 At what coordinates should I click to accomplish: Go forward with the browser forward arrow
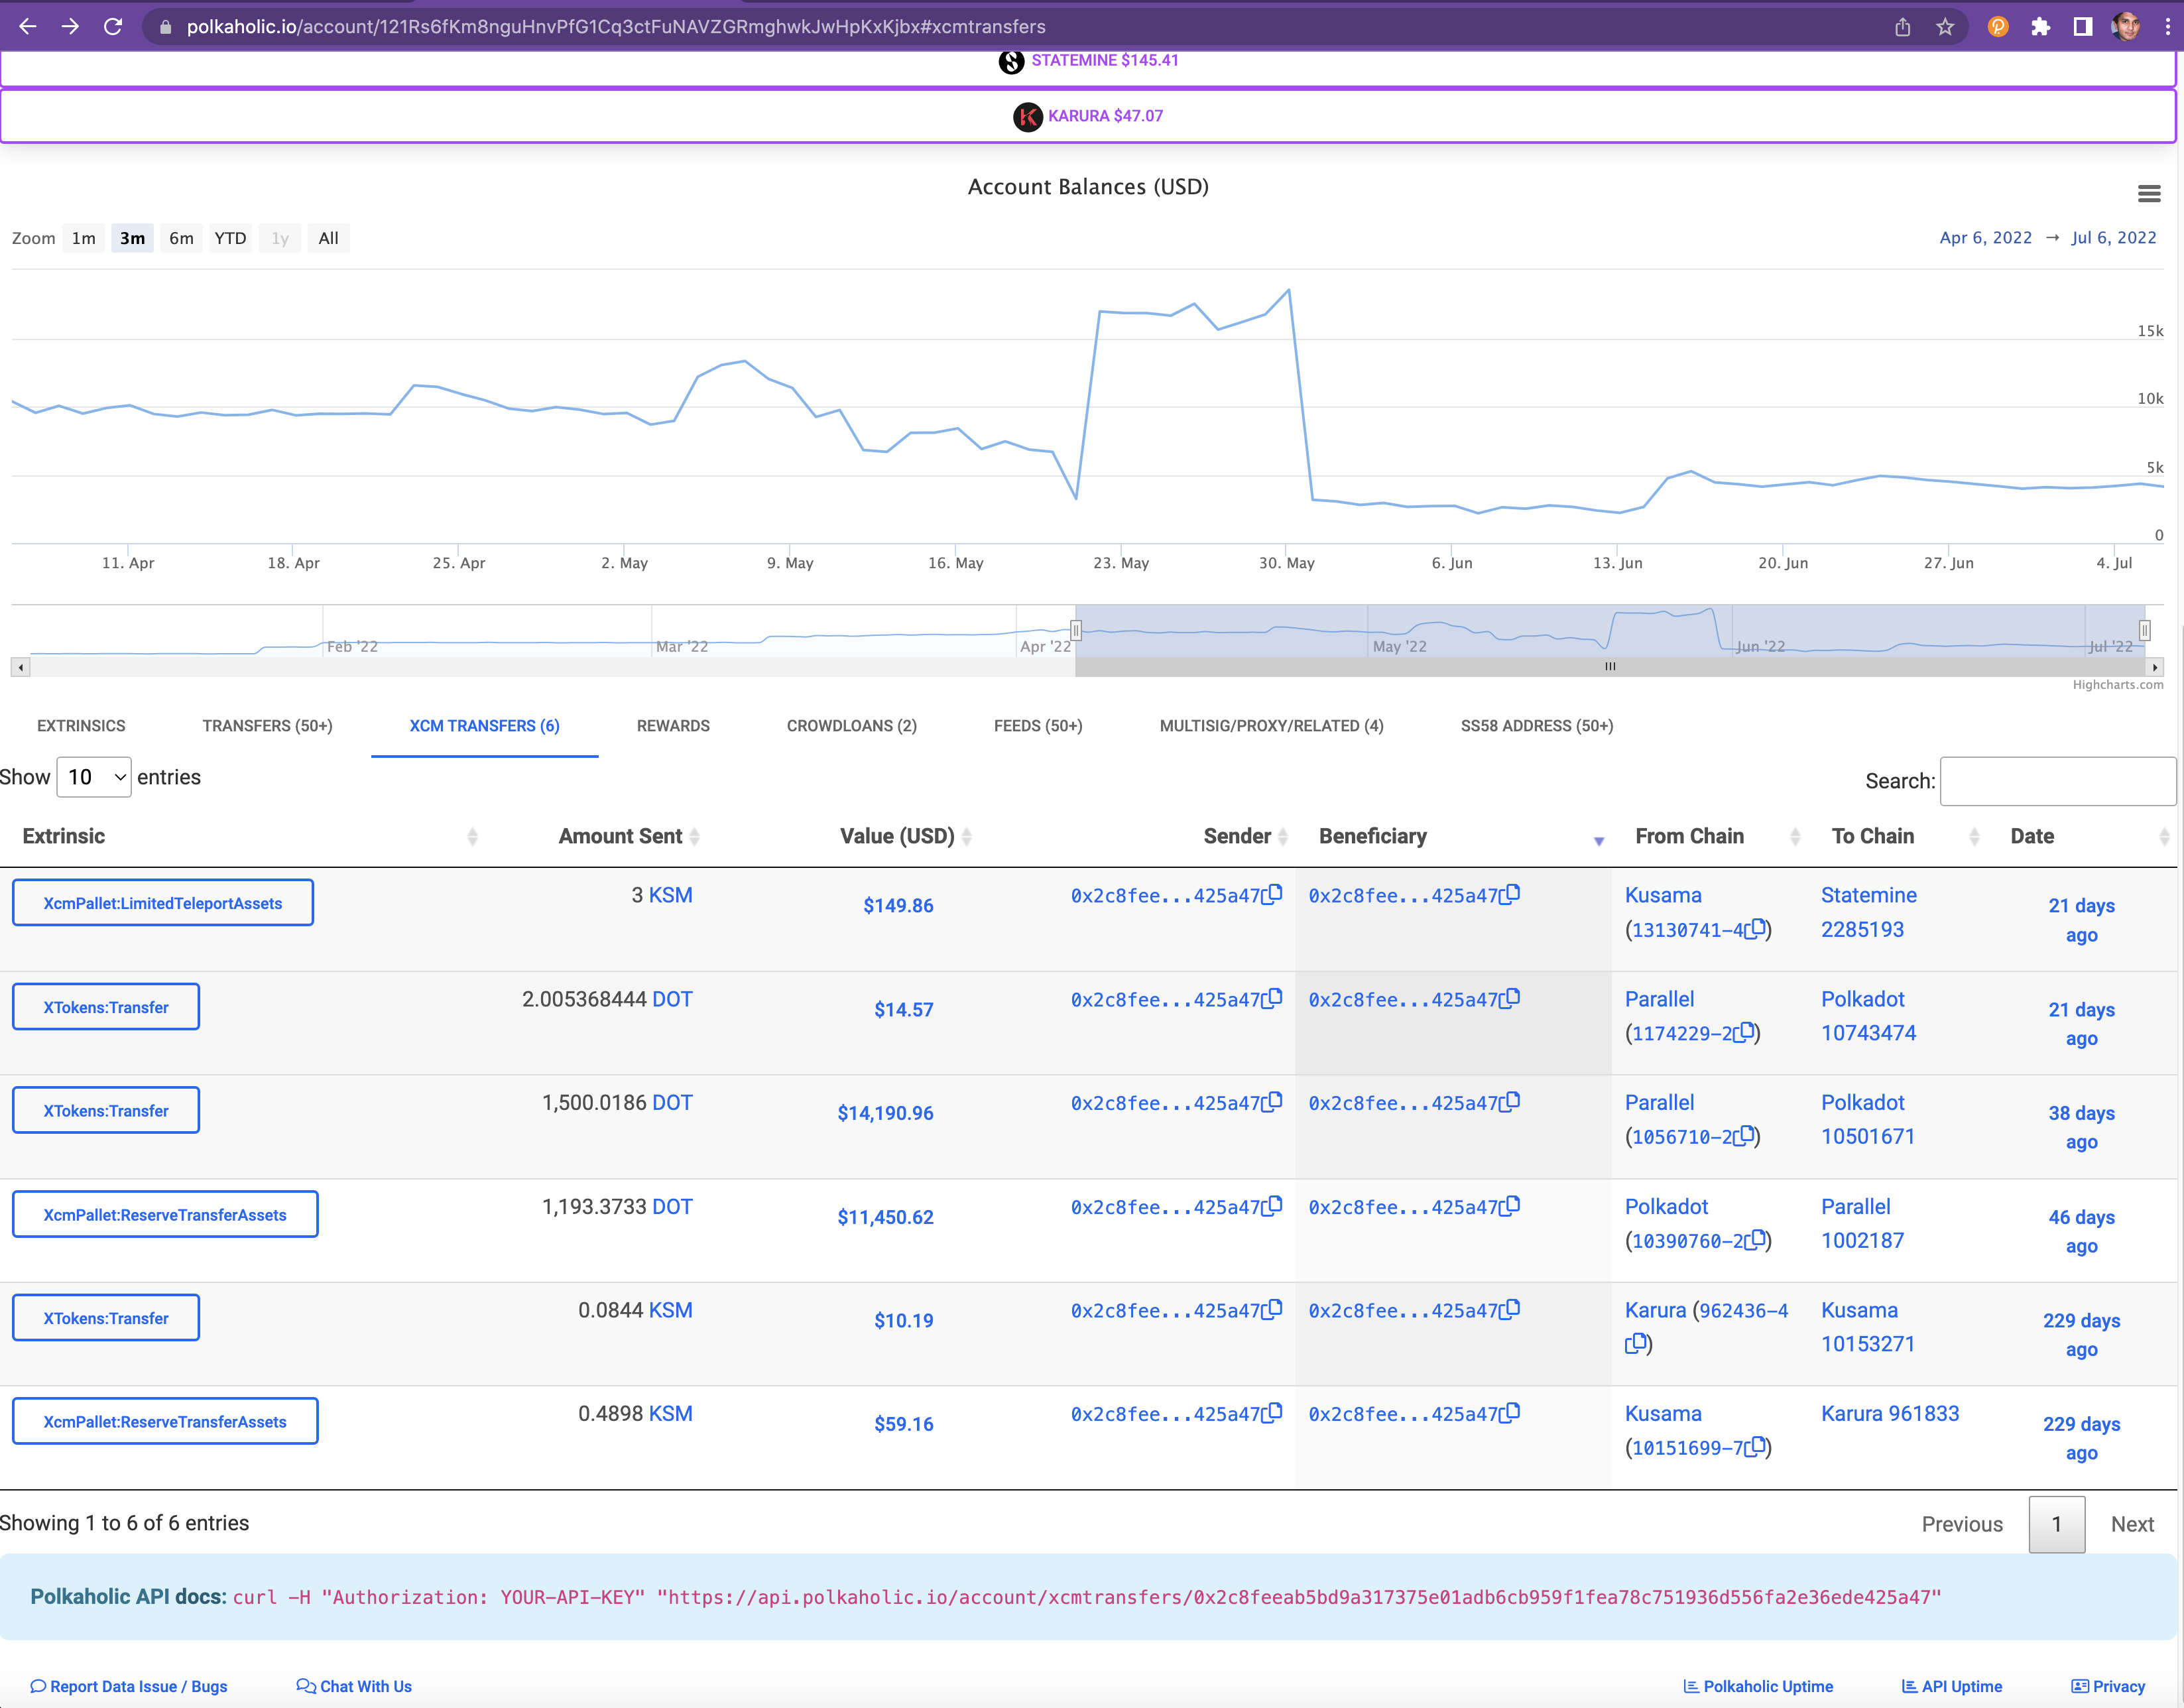click(71, 27)
